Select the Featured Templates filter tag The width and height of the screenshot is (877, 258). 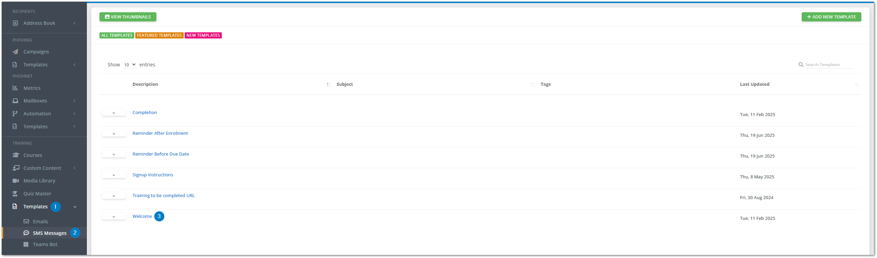[x=159, y=35]
